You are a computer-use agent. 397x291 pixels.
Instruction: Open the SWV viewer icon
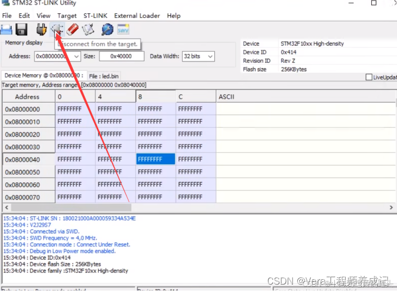click(x=124, y=30)
